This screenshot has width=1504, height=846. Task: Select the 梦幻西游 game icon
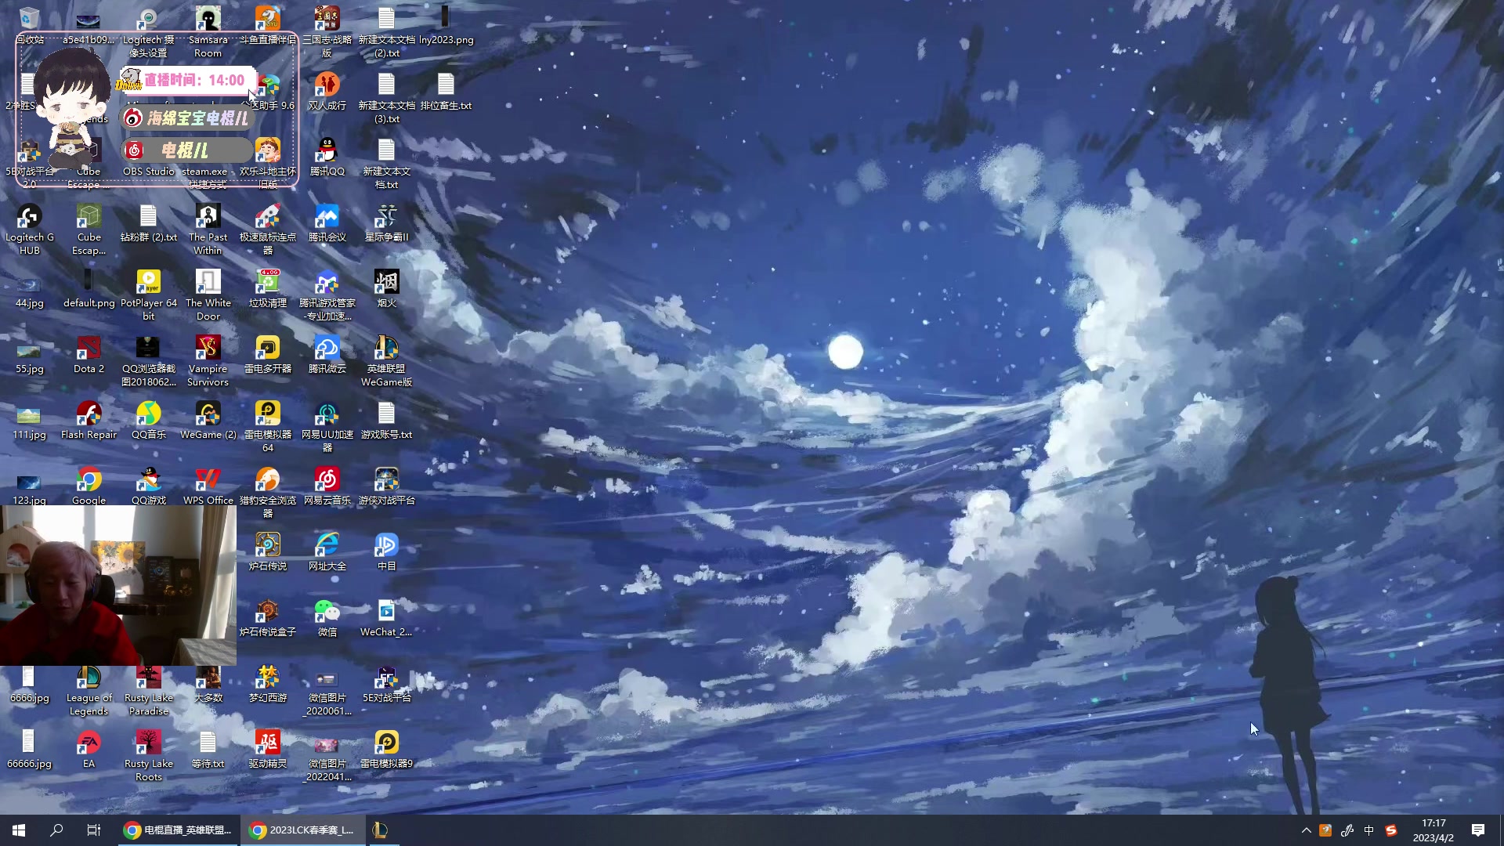coord(267,683)
